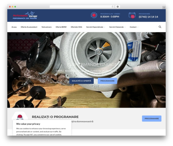Go to next slide arrow
173x146 pixels.
[161, 70]
